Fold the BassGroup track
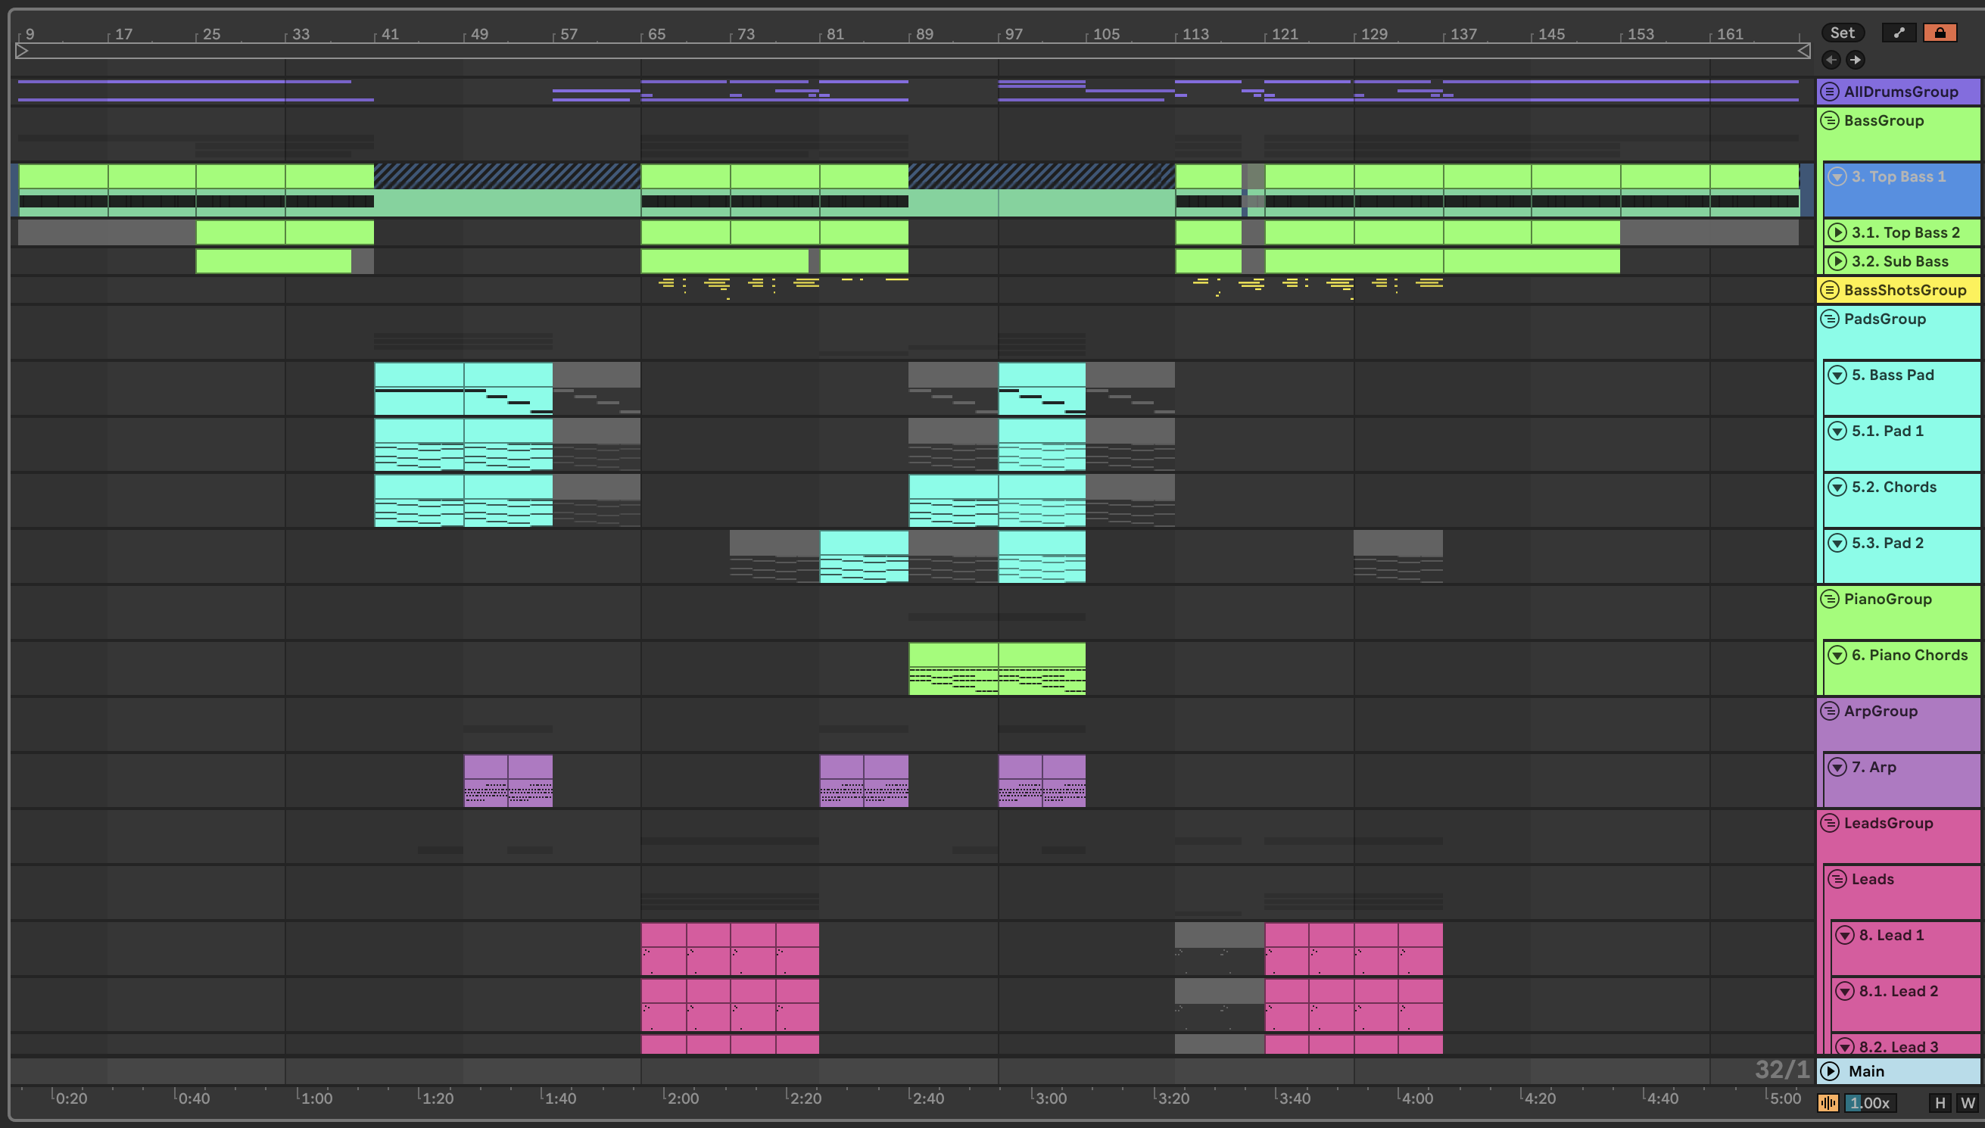This screenshot has width=1985, height=1128. [x=1829, y=120]
